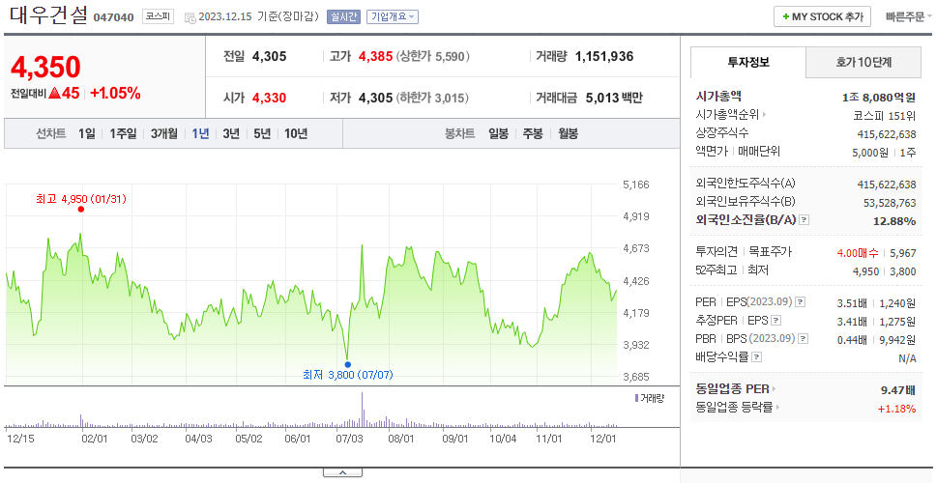The width and height of the screenshot is (936, 483).
Task: Open the 빠른주문 dropdown
Action: (909, 16)
